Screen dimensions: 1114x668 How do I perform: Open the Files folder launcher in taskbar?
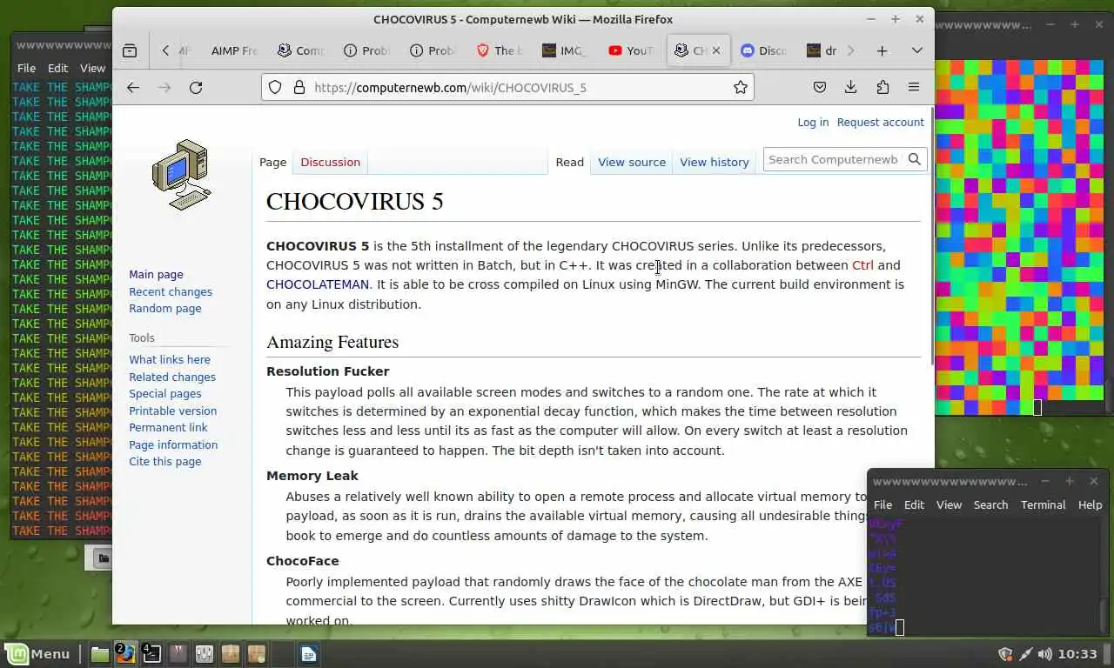click(x=100, y=653)
